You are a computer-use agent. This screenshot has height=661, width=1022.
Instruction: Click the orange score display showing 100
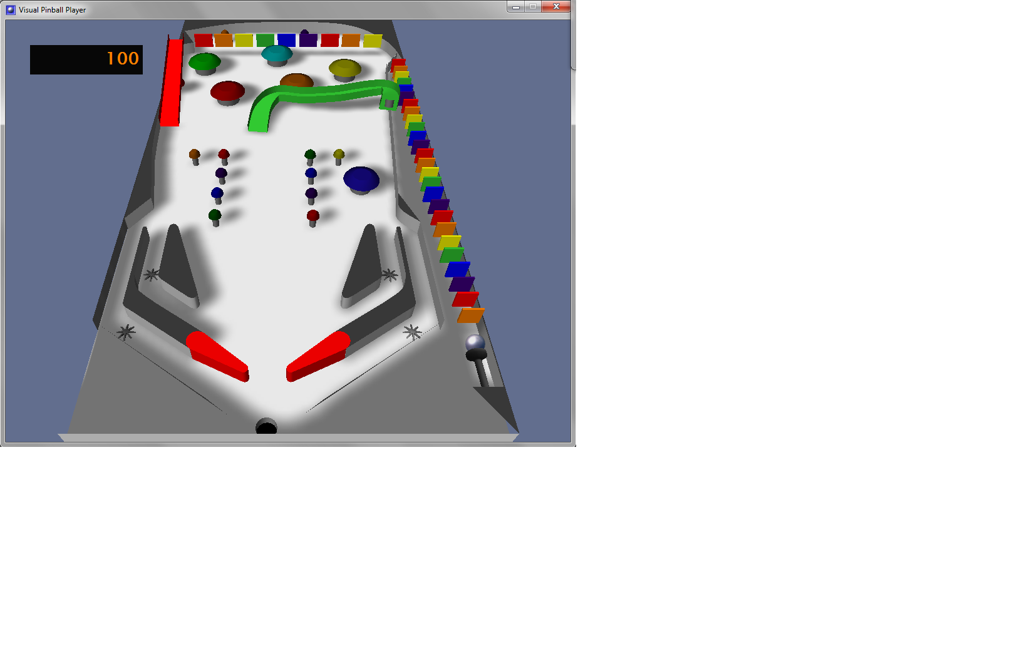point(86,59)
